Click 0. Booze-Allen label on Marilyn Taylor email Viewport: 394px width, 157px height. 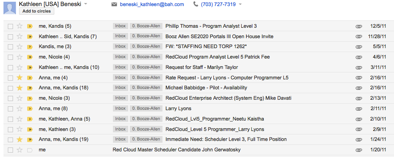[146, 67]
